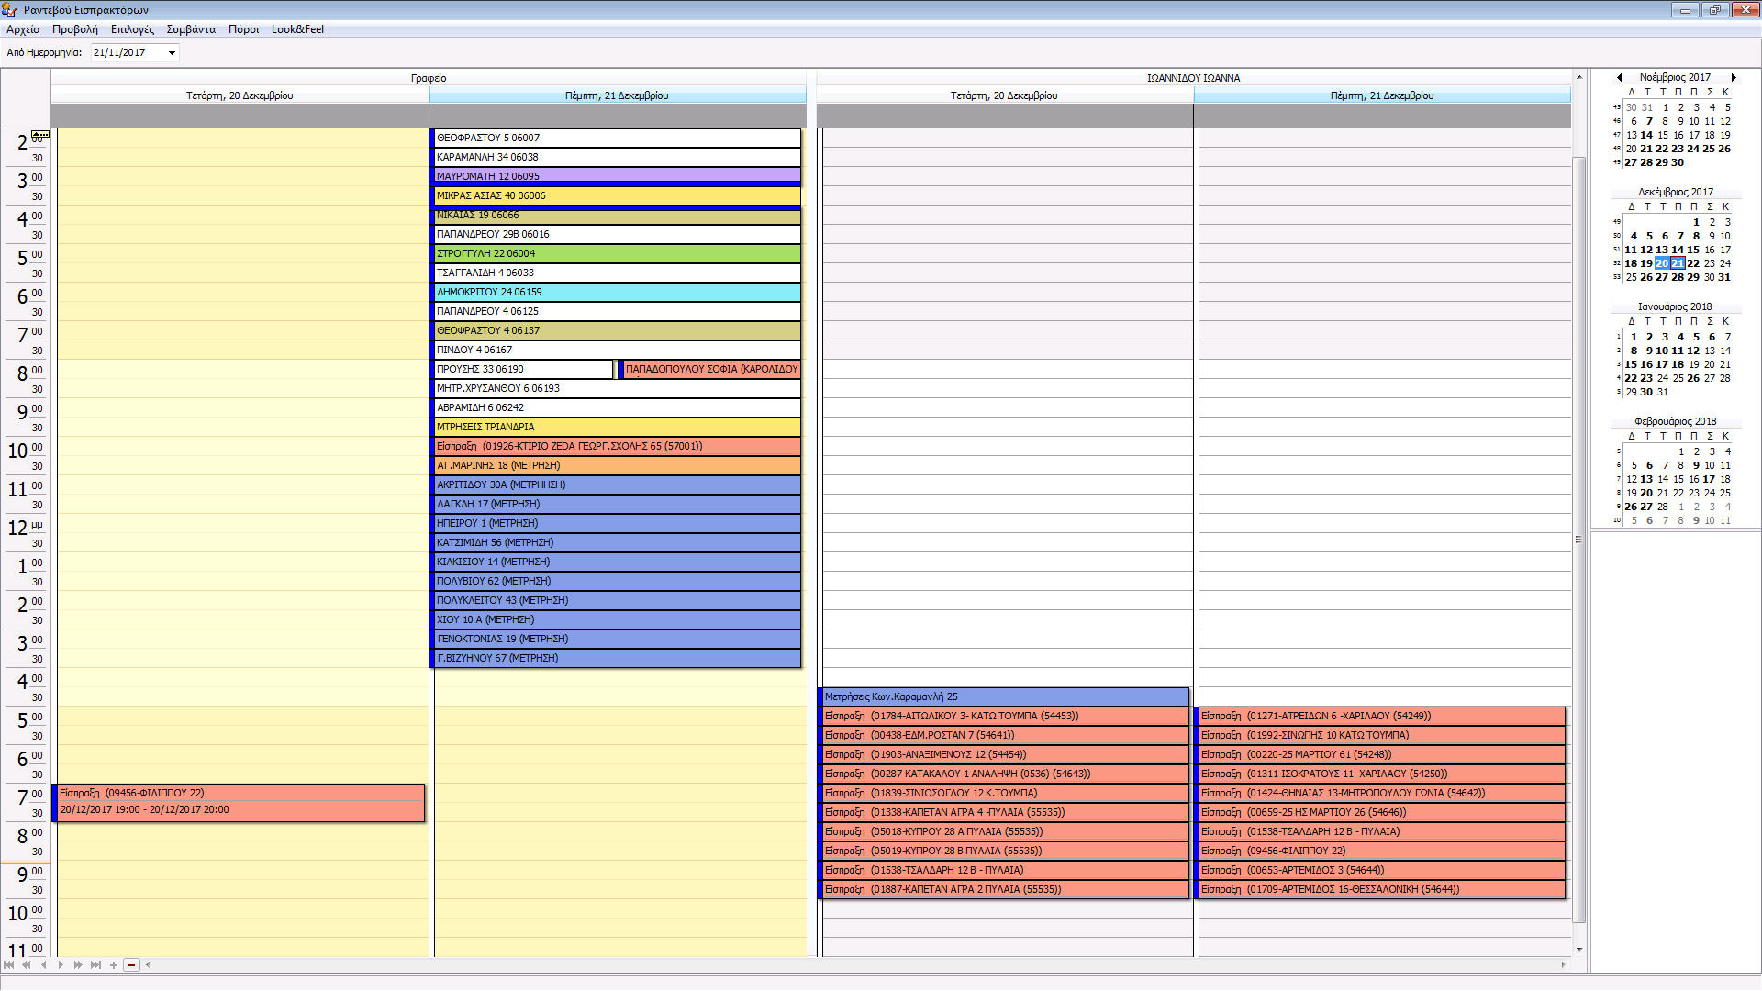Image resolution: width=1762 pixels, height=991 pixels.
Task: Select the green ΣΤΡΟΓΓΥΛΗ 22 06004 appointment
Action: (x=617, y=253)
